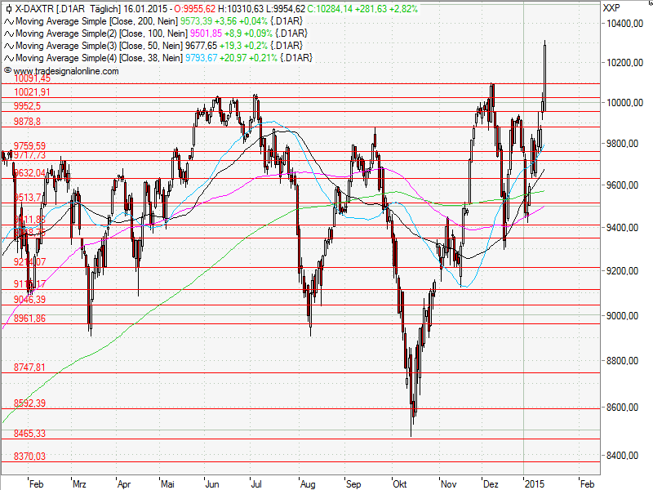Select the wave icon of Moving Average Simple(4) 38
Viewport: 653px width, 490px height.
[10, 57]
